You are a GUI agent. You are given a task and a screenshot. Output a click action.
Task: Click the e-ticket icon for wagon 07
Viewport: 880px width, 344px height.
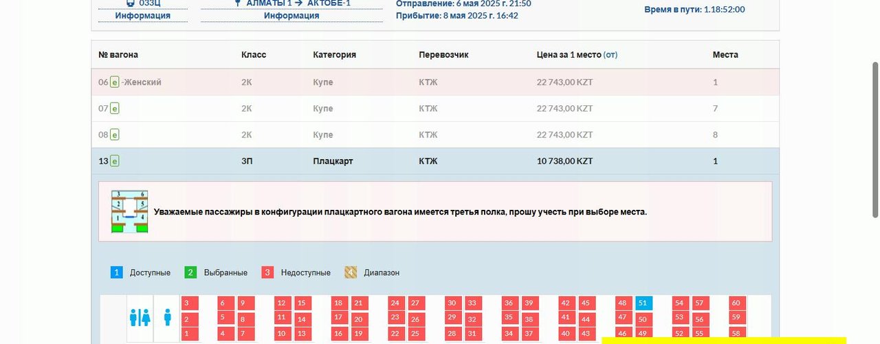115,109
